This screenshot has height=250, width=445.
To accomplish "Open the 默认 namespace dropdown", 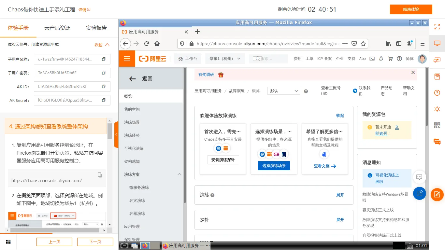I will [283, 91].
